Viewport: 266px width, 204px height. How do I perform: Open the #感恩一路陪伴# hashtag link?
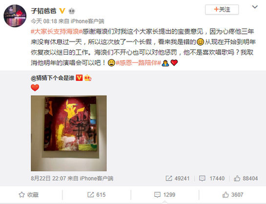coord(138,63)
